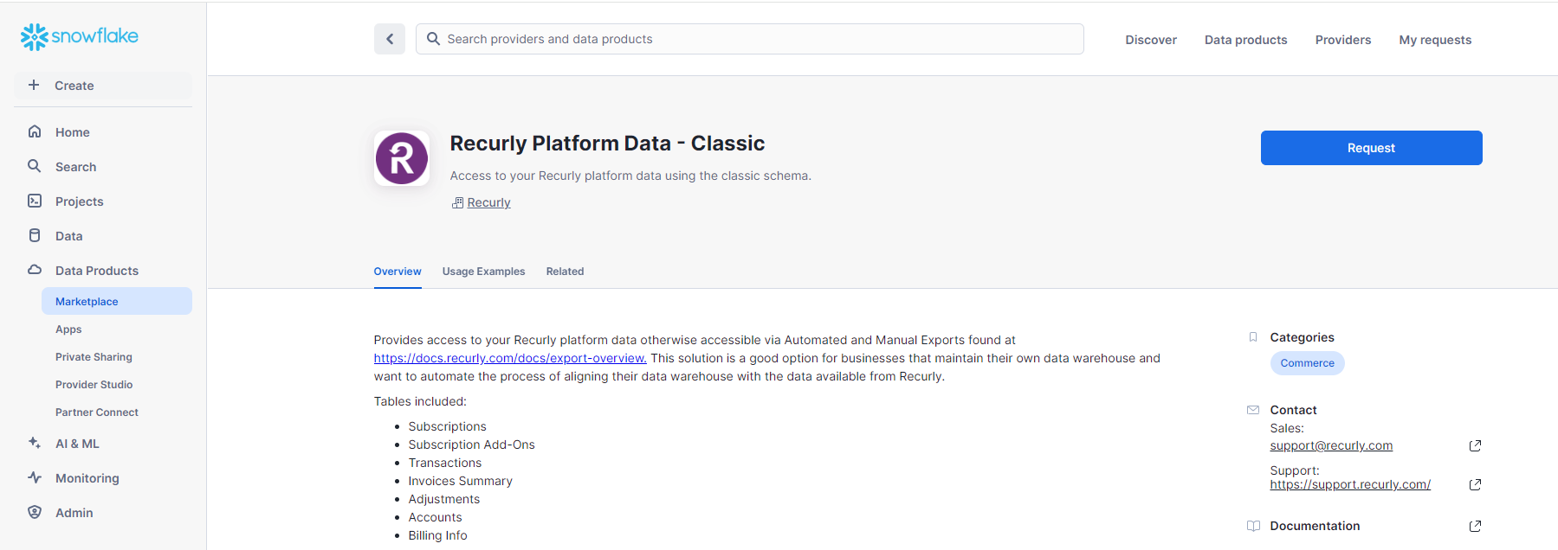Click 'Subscription Add-Ons' list item
Viewport: 1558px width, 550px height.
tap(471, 444)
